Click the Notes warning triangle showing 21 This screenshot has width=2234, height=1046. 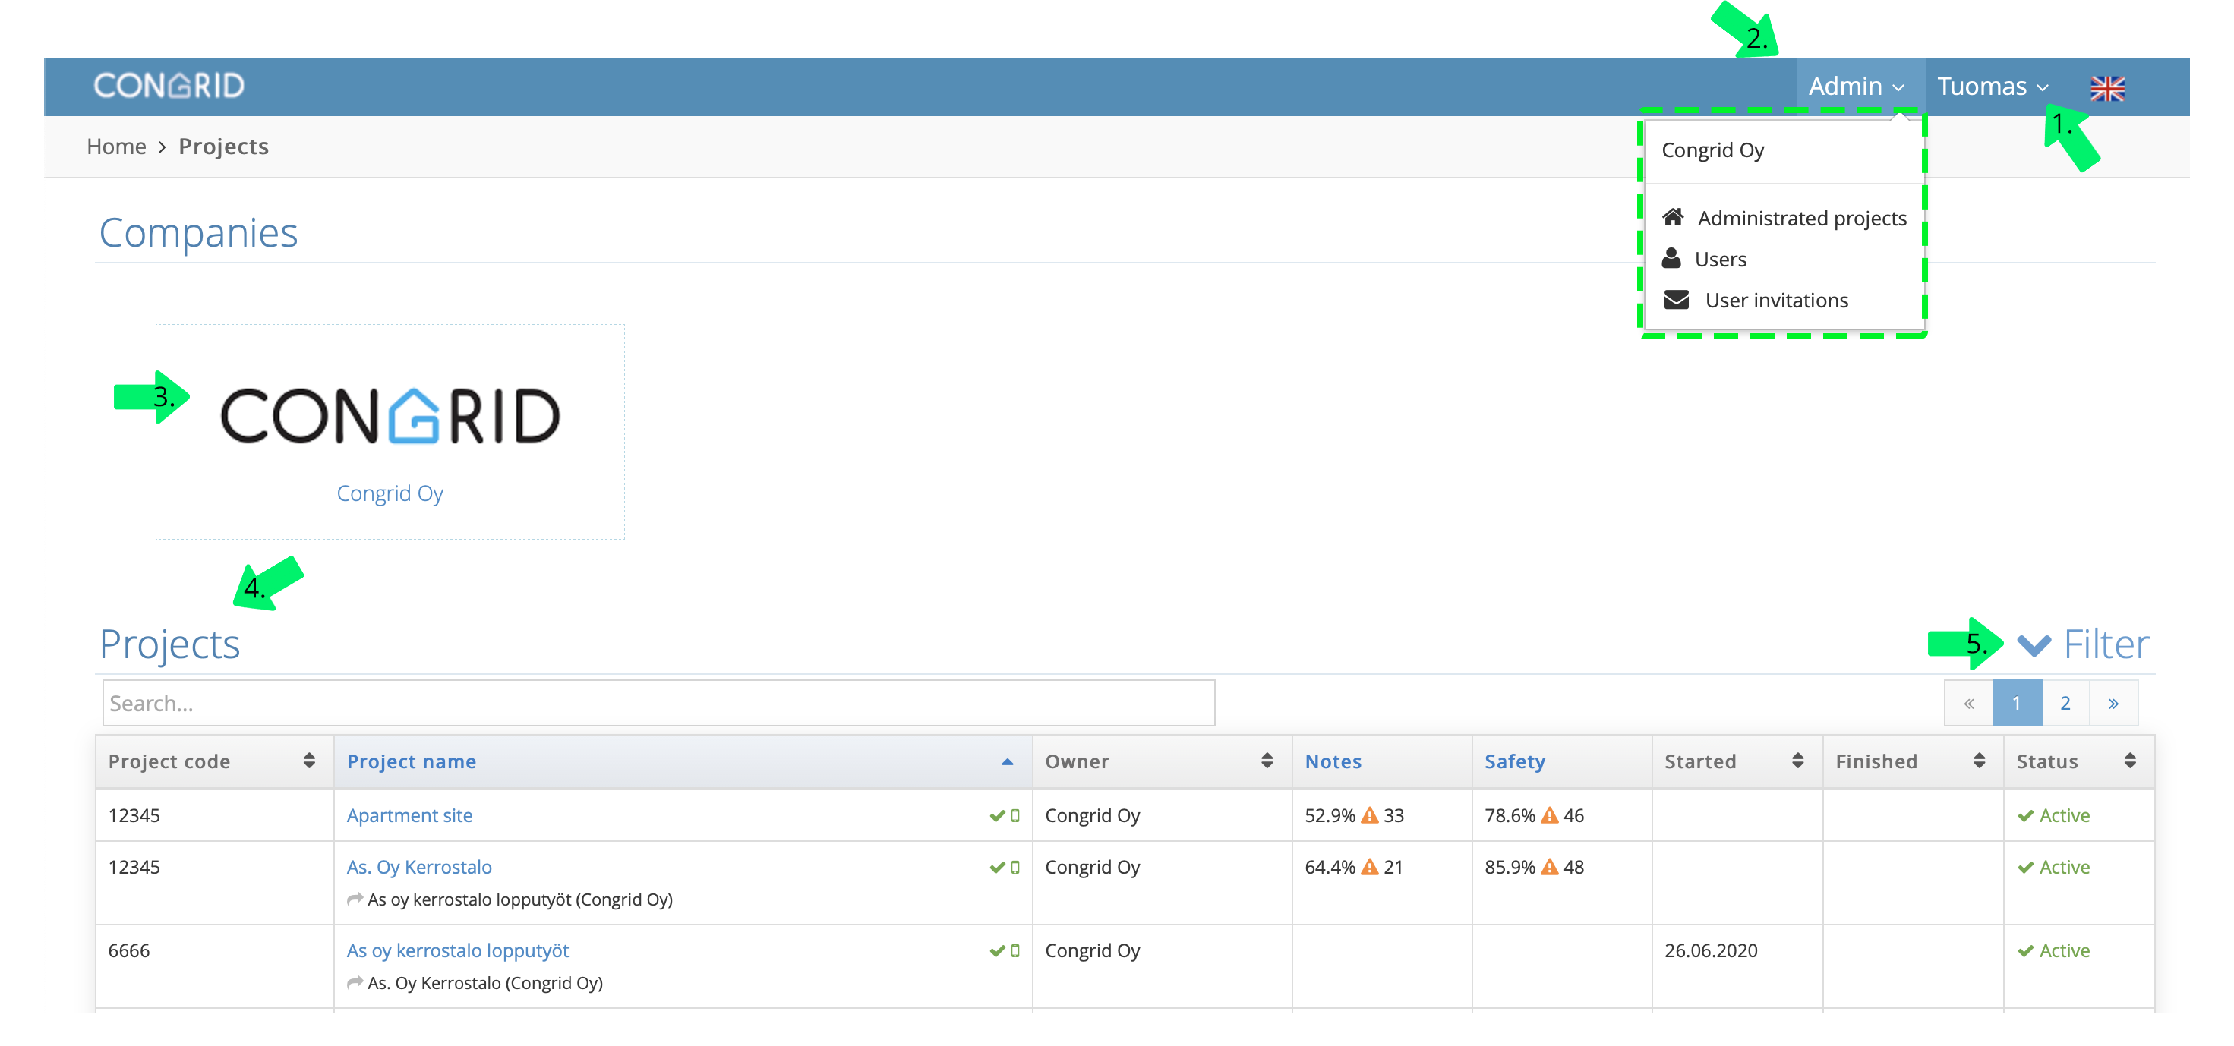pyautogui.click(x=1369, y=867)
